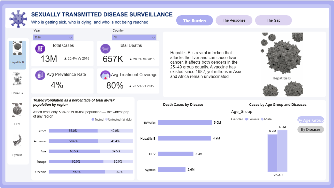Screen dimensions: 334x188
Task: Click the virus logo icon in header
Action: [x=18, y=19]
